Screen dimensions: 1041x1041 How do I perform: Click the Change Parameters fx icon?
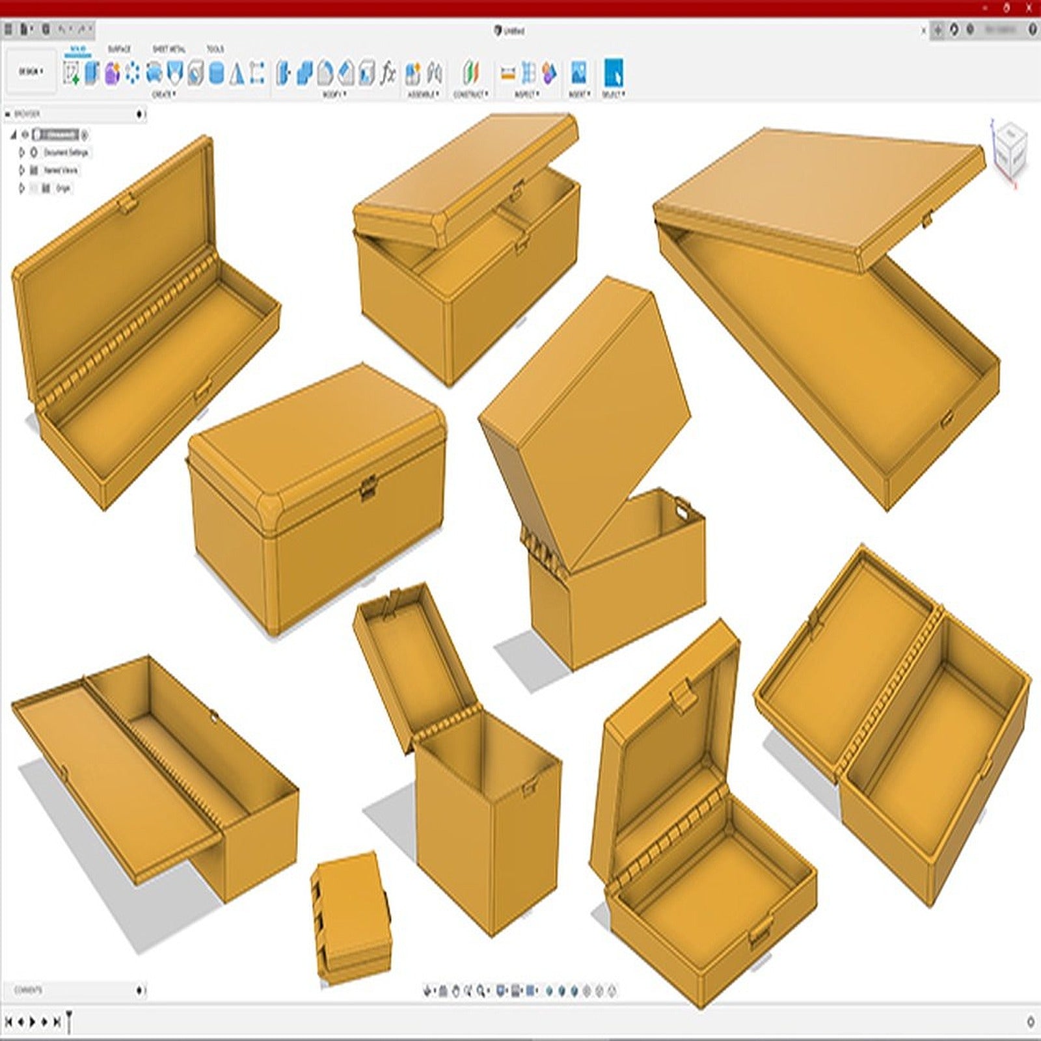coord(387,74)
